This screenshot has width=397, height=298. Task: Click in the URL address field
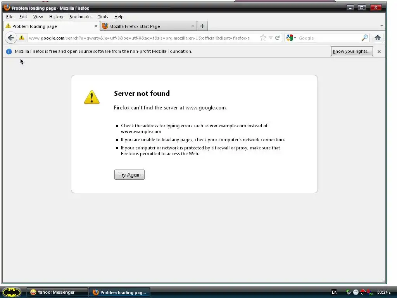point(143,38)
